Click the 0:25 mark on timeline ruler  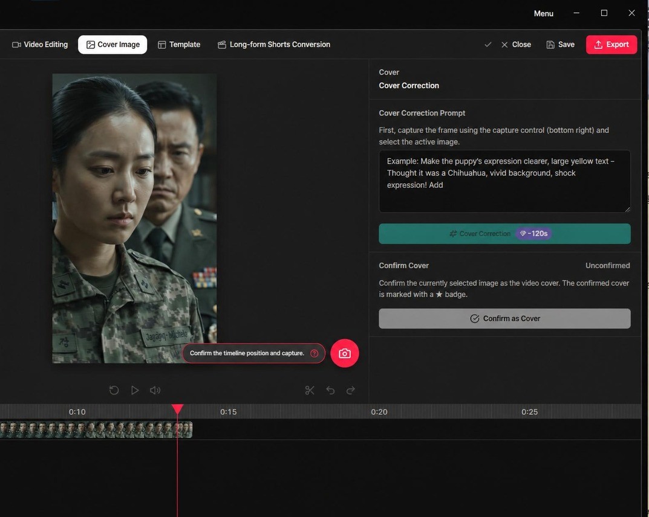[530, 412]
